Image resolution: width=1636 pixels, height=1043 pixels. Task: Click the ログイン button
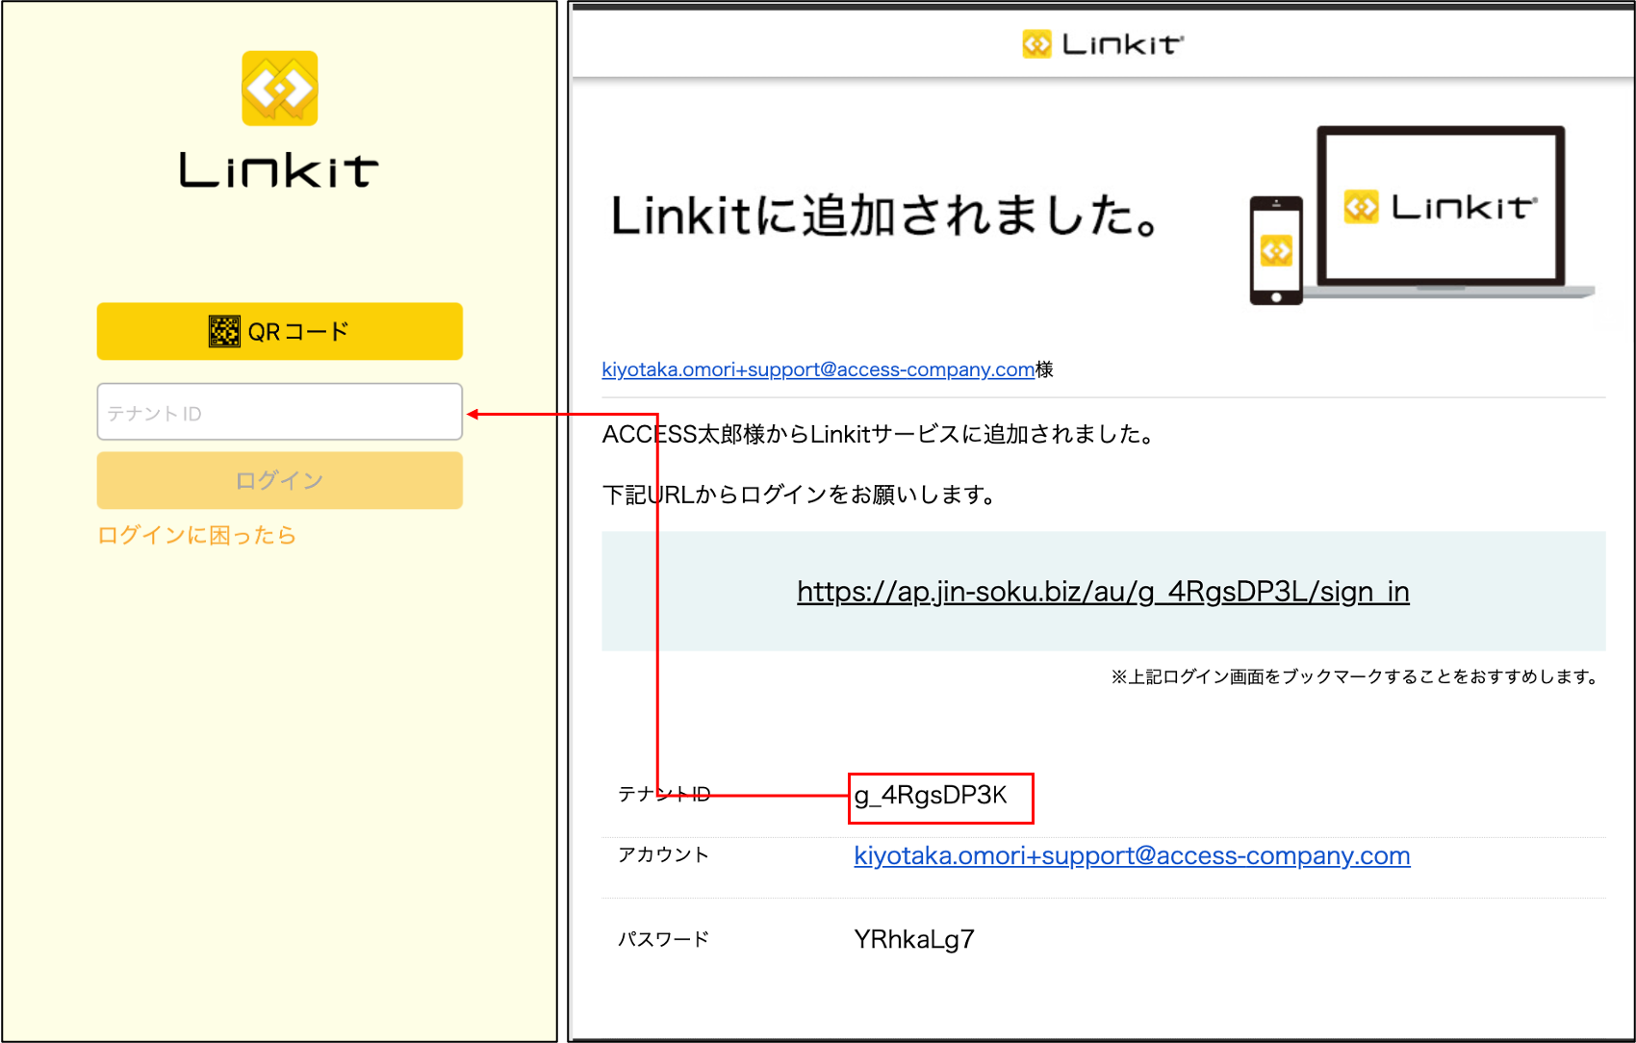point(279,480)
